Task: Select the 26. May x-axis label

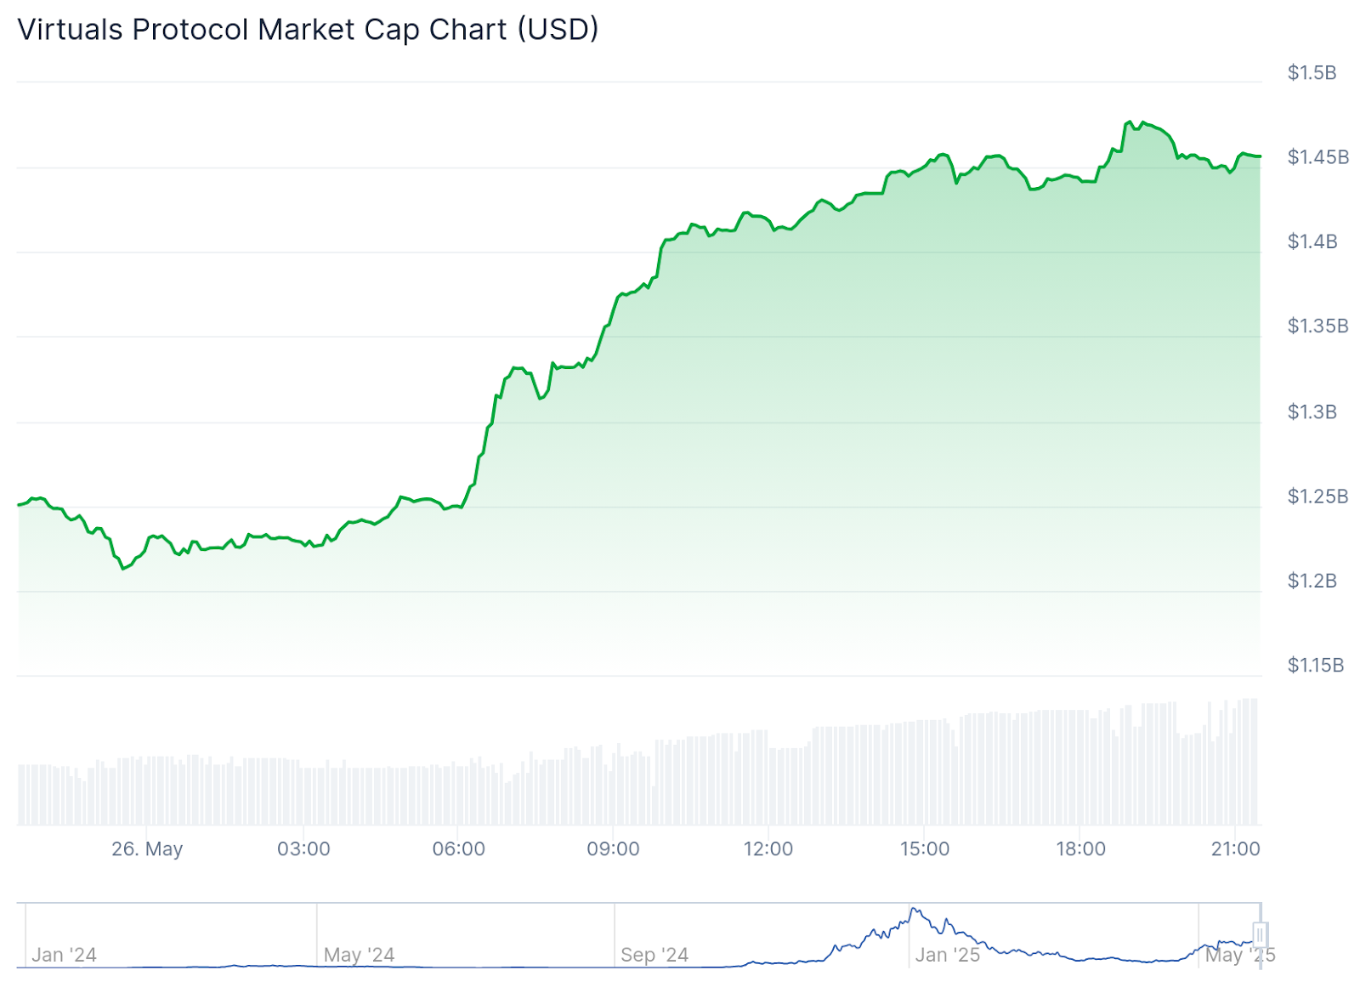Action: (147, 849)
